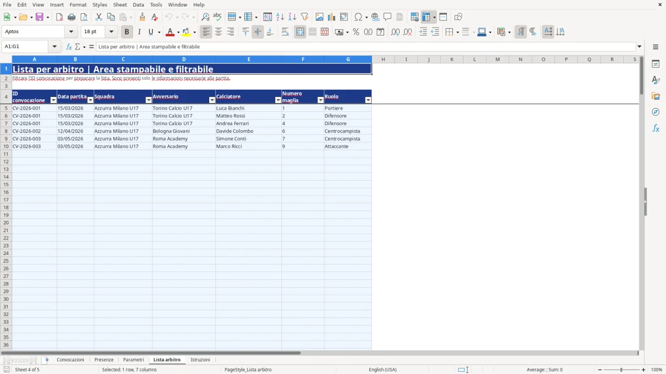Viewport: 666px width, 374px height.
Task: Click Add Decimal Place icon
Action: pos(395,32)
